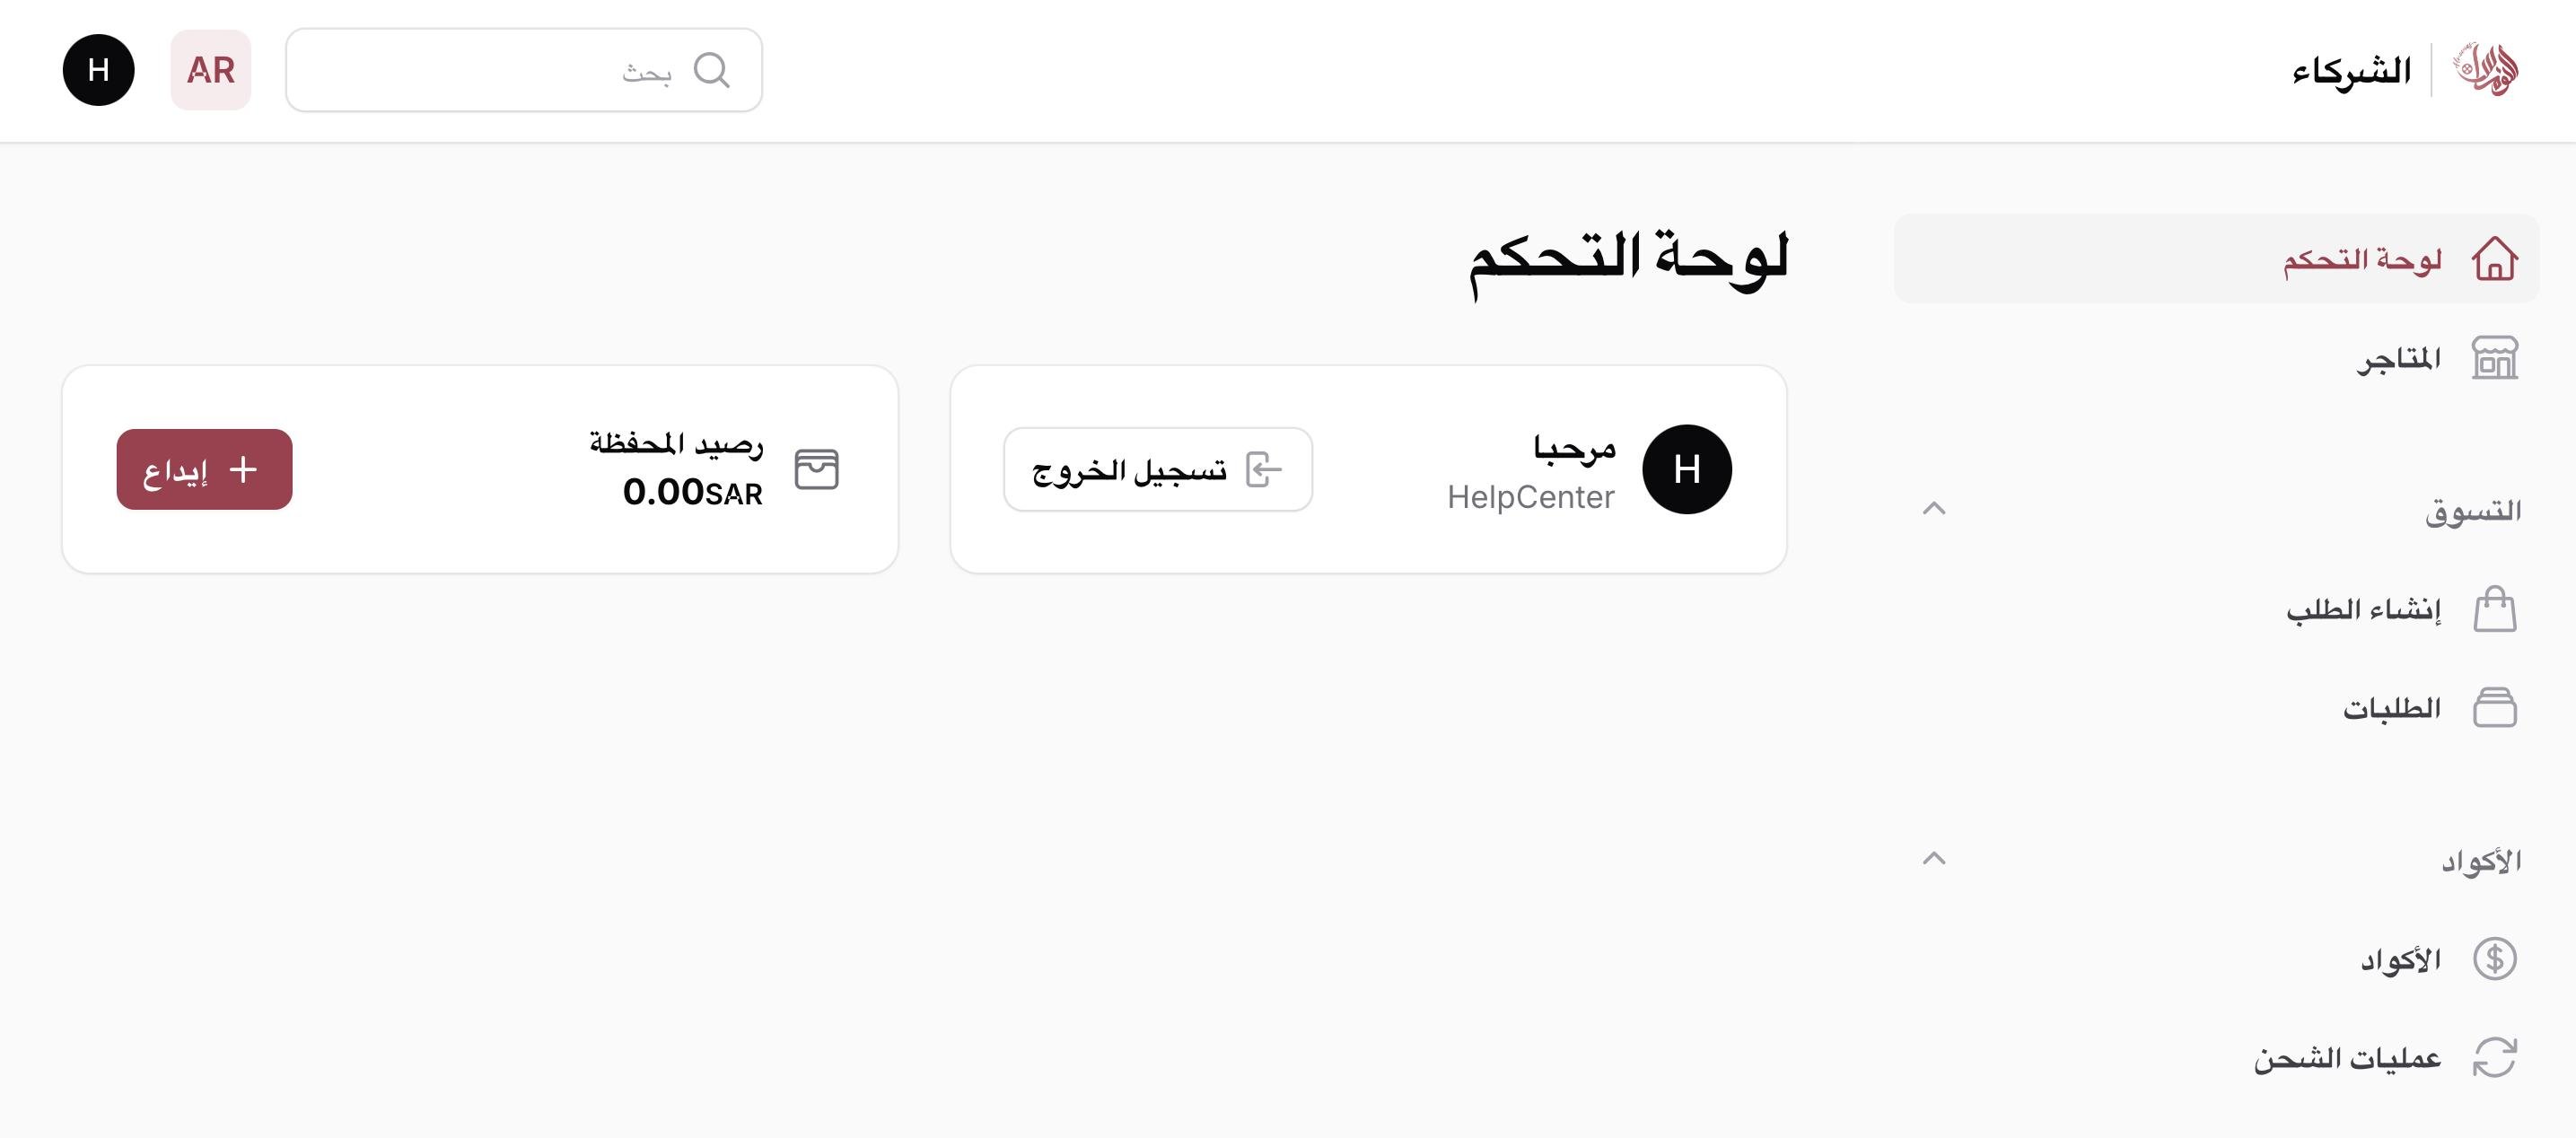Collapse the الأكواد section chevron
This screenshot has height=1138, width=2576.
tap(1934, 858)
